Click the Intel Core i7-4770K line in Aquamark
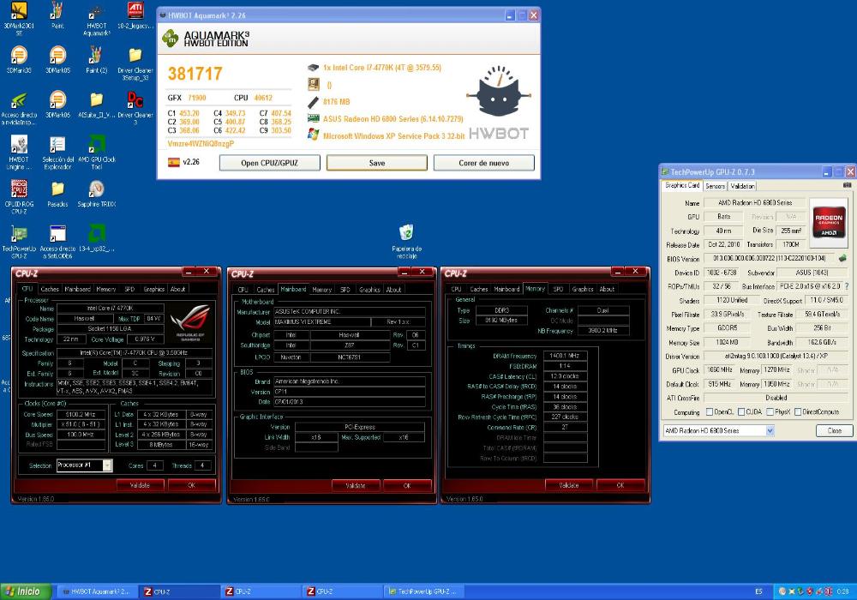 [382, 68]
